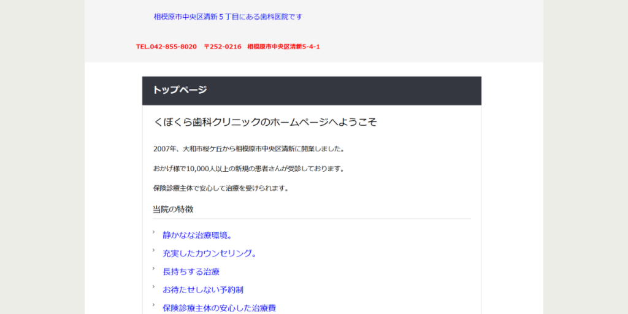
Task: Open the 充実したカウンセリング。 link
Action: 209,253
